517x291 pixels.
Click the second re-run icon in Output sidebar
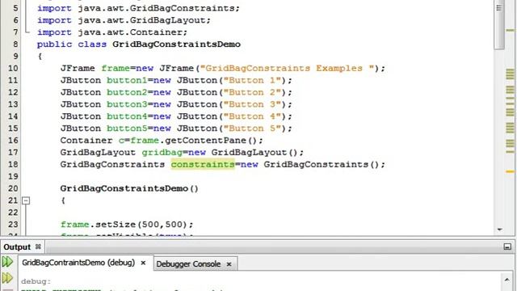pos(7,278)
